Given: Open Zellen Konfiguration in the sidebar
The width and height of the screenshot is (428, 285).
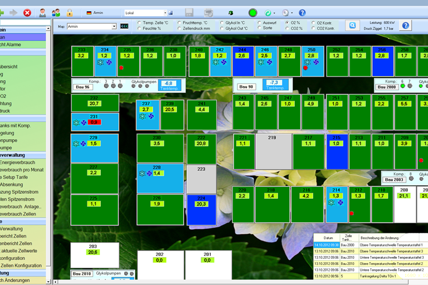Looking at the screenshot, I should [x=21, y=266].
